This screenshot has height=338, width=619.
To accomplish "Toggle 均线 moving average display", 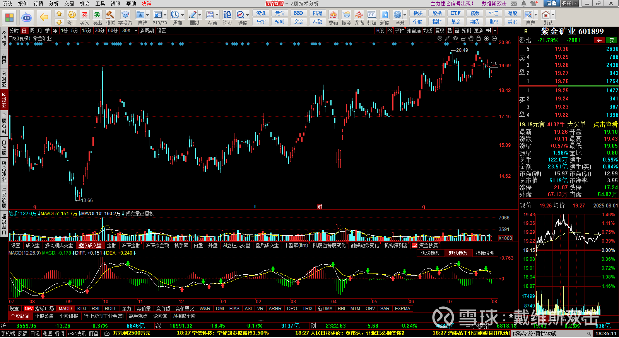I will [x=427, y=31].
